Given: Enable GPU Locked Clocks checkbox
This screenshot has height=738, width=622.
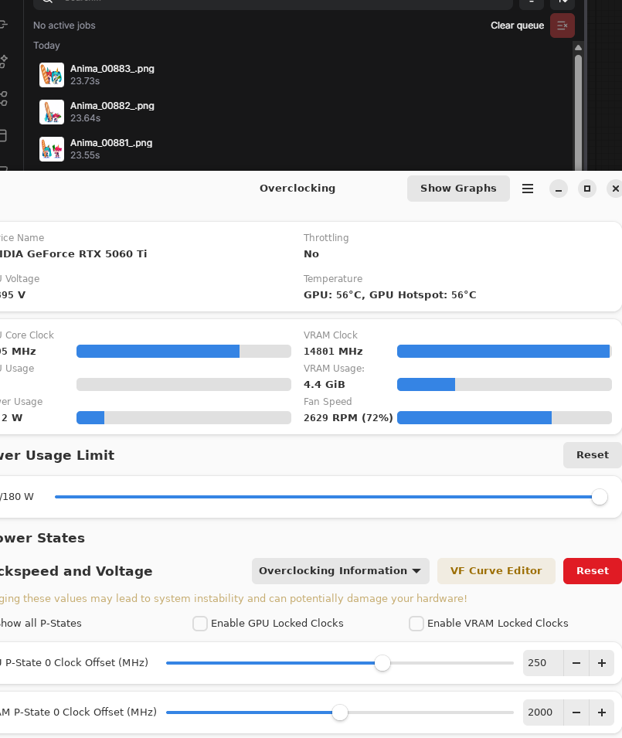Looking at the screenshot, I should (x=200, y=624).
